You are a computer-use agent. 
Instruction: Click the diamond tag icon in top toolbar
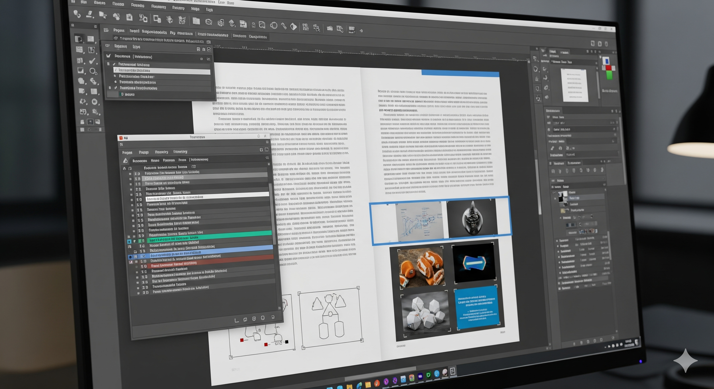[293, 27]
